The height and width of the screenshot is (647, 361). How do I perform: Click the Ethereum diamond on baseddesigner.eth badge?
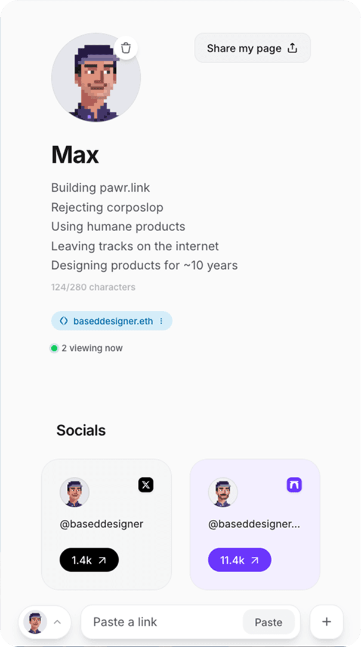(x=63, y=321)
